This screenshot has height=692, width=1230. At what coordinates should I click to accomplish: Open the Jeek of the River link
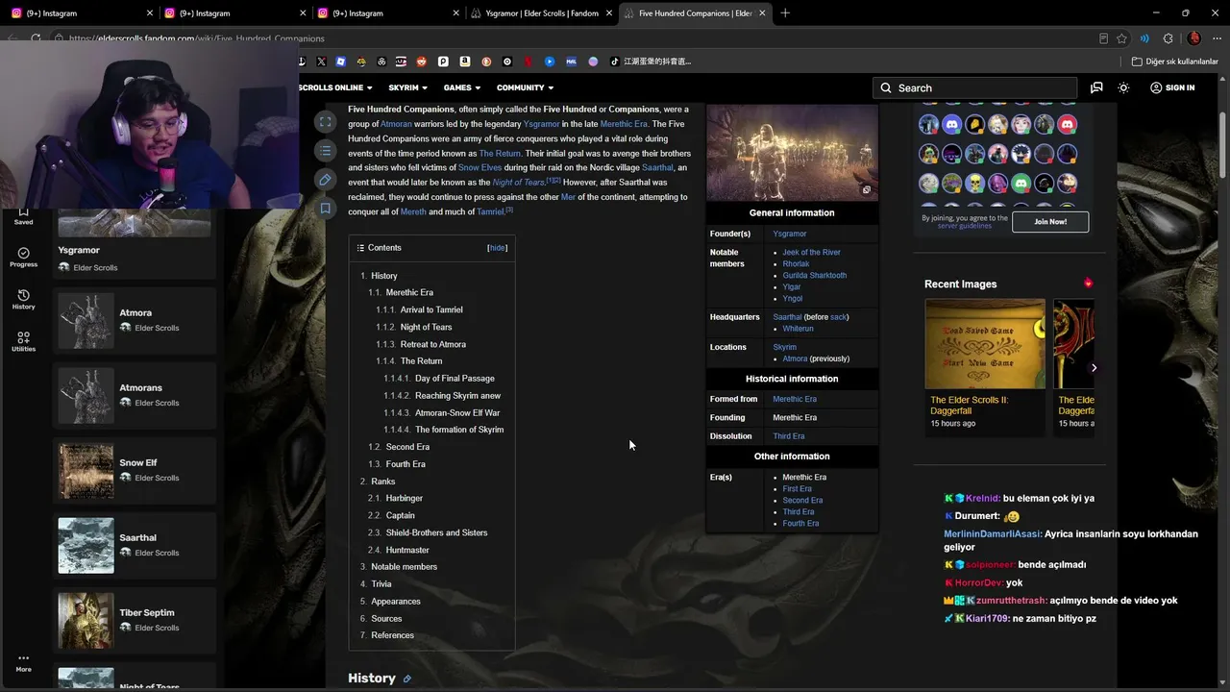[811, 253]
